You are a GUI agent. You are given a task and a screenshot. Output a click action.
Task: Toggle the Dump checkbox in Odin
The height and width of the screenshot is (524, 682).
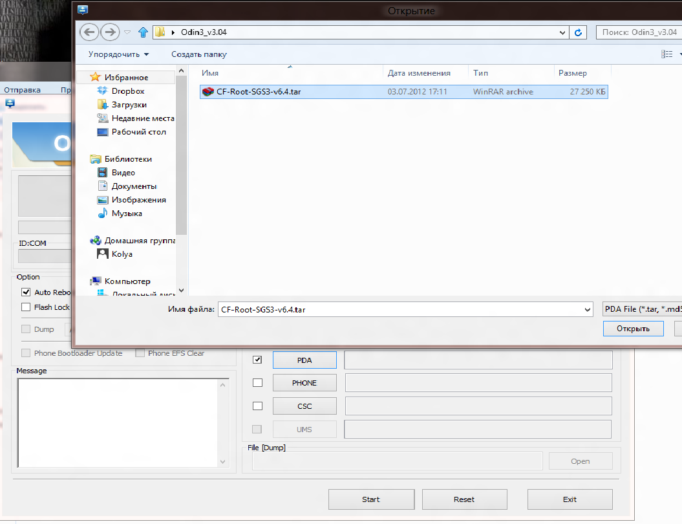coord(26,329)
